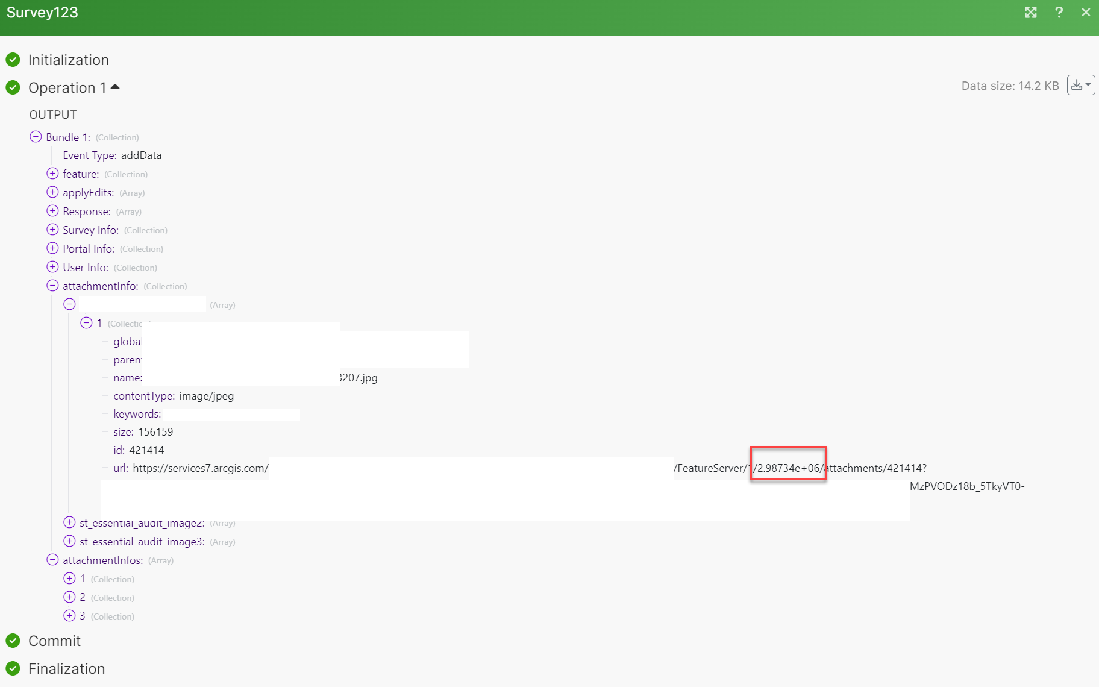Click the green checkmark beside Finalization
The height and width of the screenshot is (687, 1099).
coord(13,669)
